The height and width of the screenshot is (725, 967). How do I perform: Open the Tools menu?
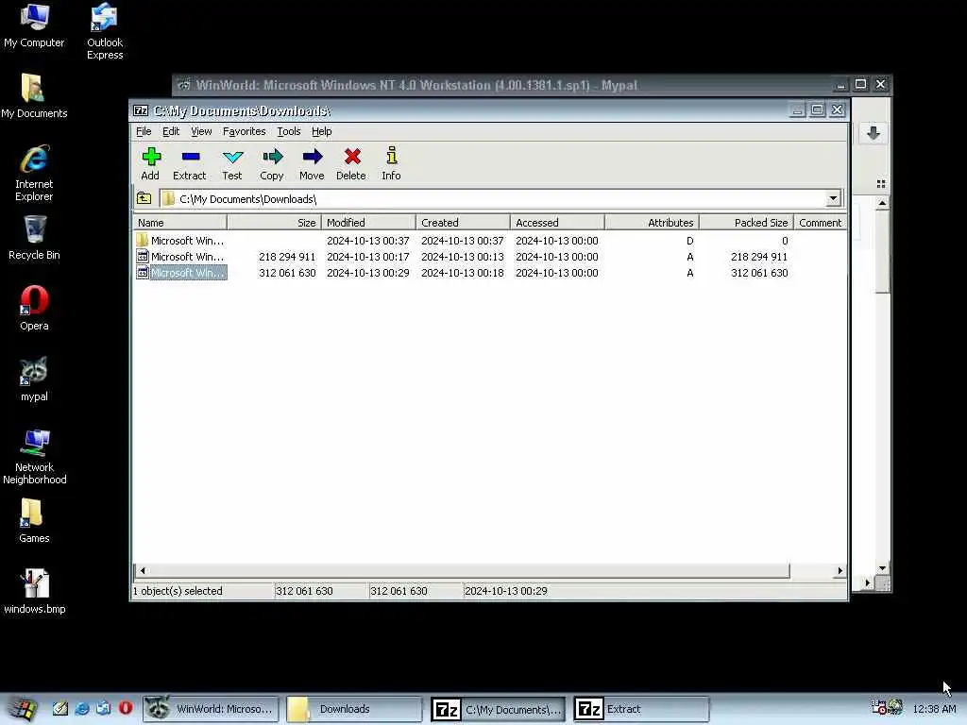(x=289, y=131)
